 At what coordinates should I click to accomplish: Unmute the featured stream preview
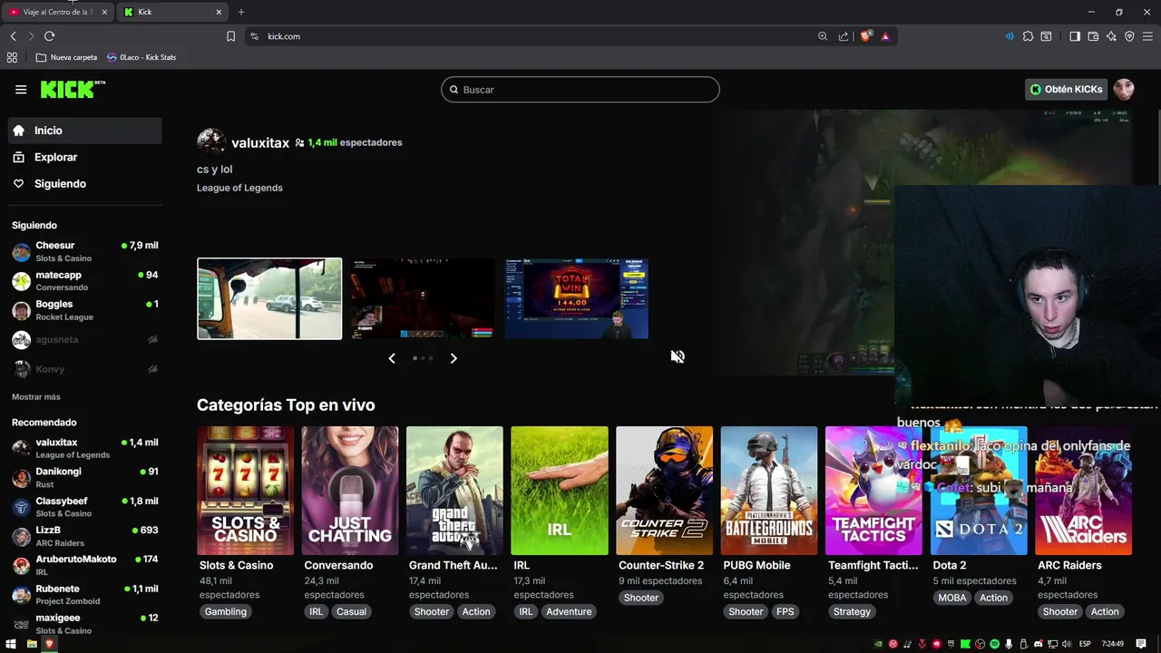coord(678,356)
